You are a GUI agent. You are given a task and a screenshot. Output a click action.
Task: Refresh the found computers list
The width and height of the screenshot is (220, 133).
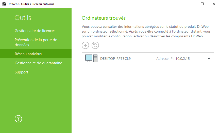tap(95, 45)
